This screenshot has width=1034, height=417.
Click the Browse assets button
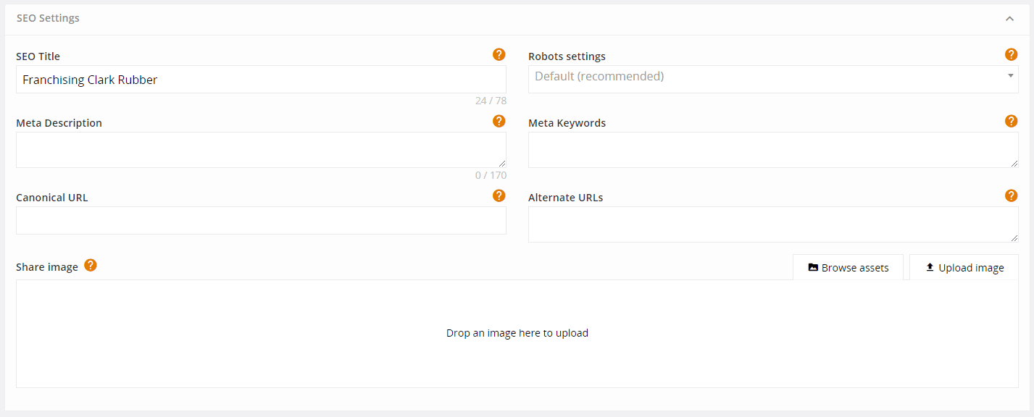[848, 267]
